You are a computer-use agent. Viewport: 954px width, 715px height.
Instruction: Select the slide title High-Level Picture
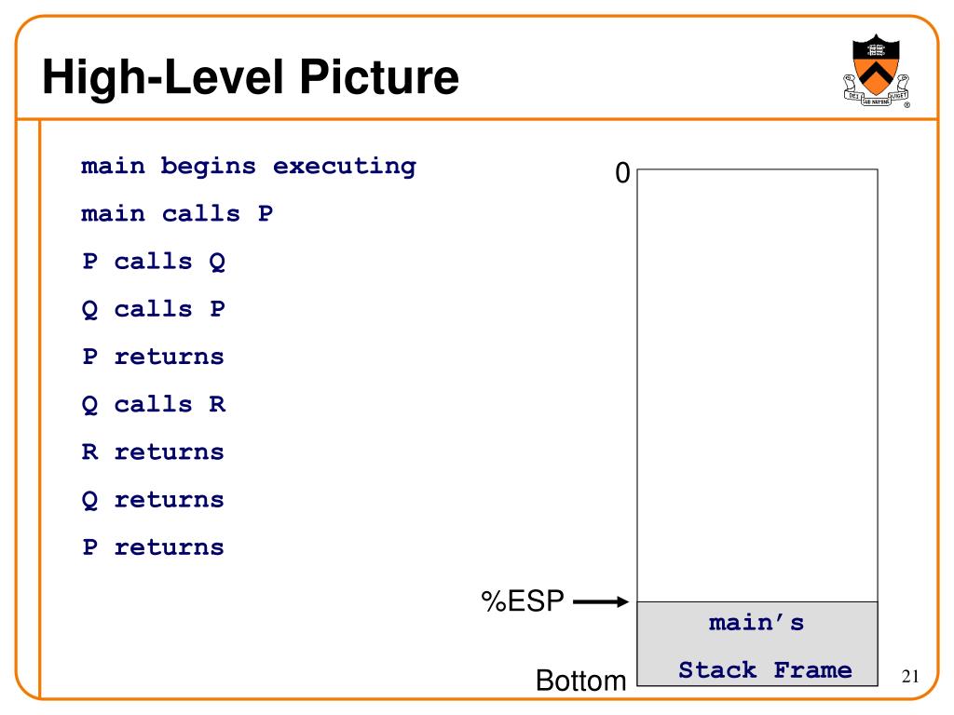pyautogui.click(x=250, y=77)
